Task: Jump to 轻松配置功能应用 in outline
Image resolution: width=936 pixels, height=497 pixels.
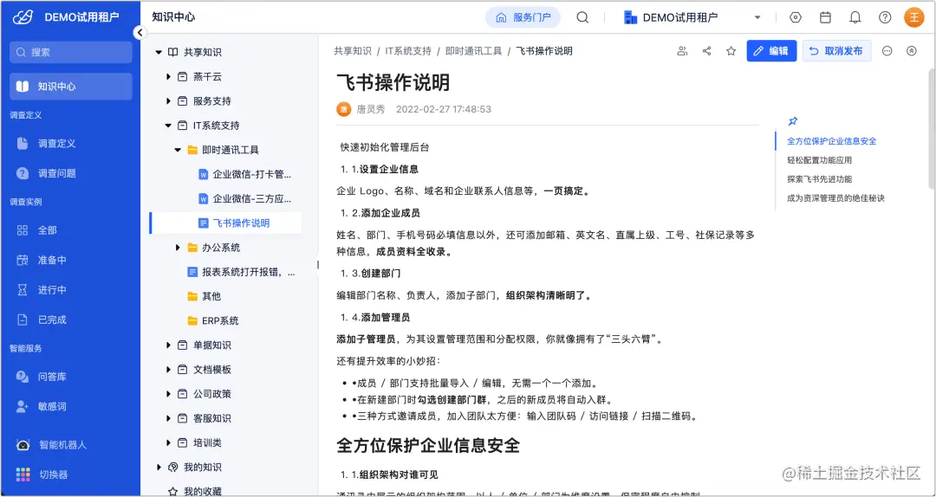Action: point(819,160)
